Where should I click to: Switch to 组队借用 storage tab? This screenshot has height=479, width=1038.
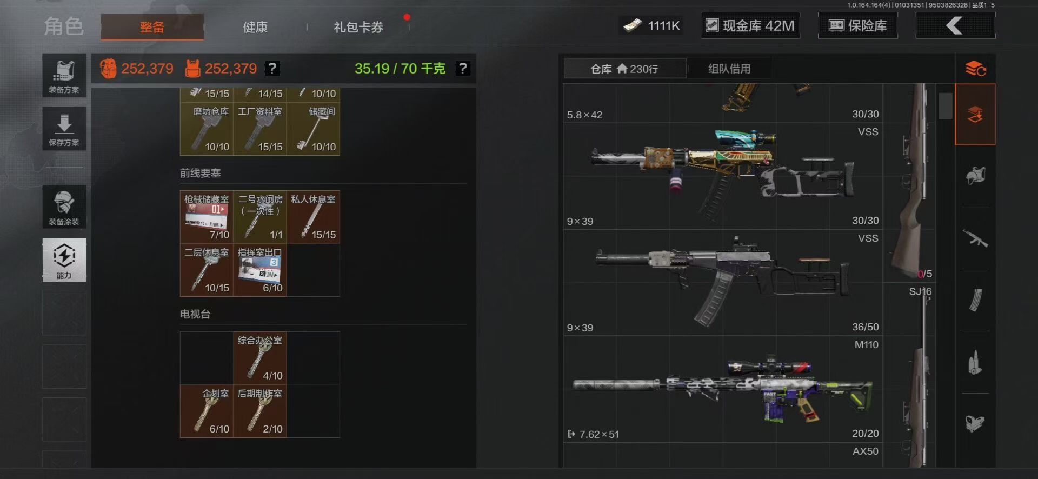(x=729, y=69)
